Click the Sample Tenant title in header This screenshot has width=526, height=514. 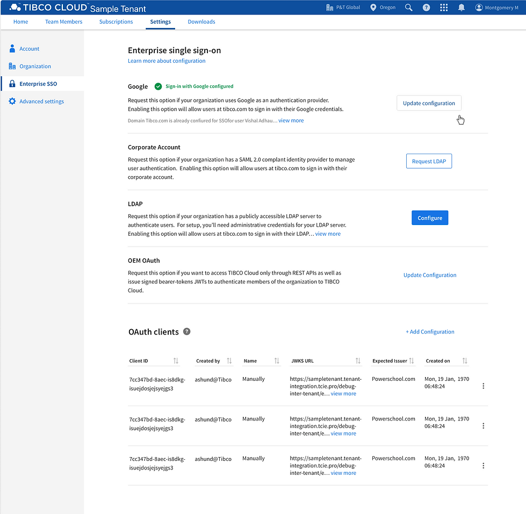(118, 9)
